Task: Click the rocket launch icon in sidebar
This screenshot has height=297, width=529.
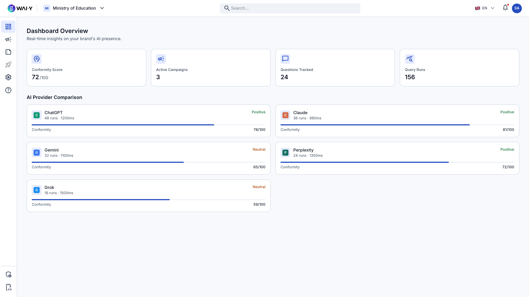Action: tap(8, 65)
